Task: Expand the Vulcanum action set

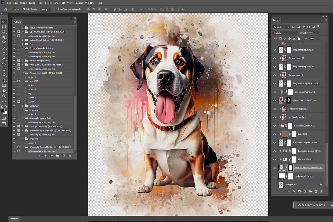Action: click(22, 106)
